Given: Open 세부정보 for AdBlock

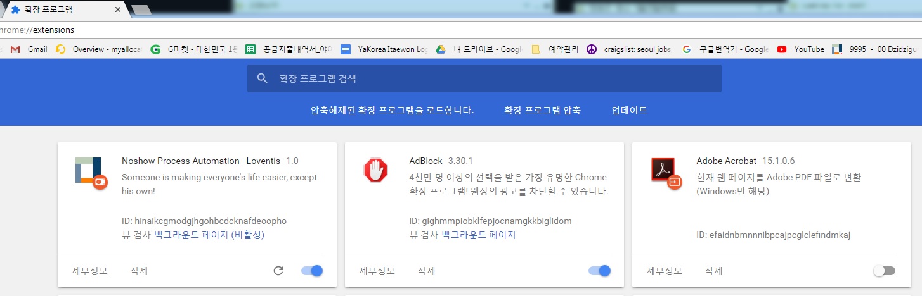Looking at the screenshot, I should coord(377,271).
